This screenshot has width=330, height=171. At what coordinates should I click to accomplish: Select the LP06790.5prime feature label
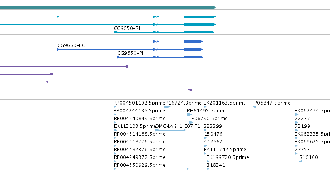point(208,119)
